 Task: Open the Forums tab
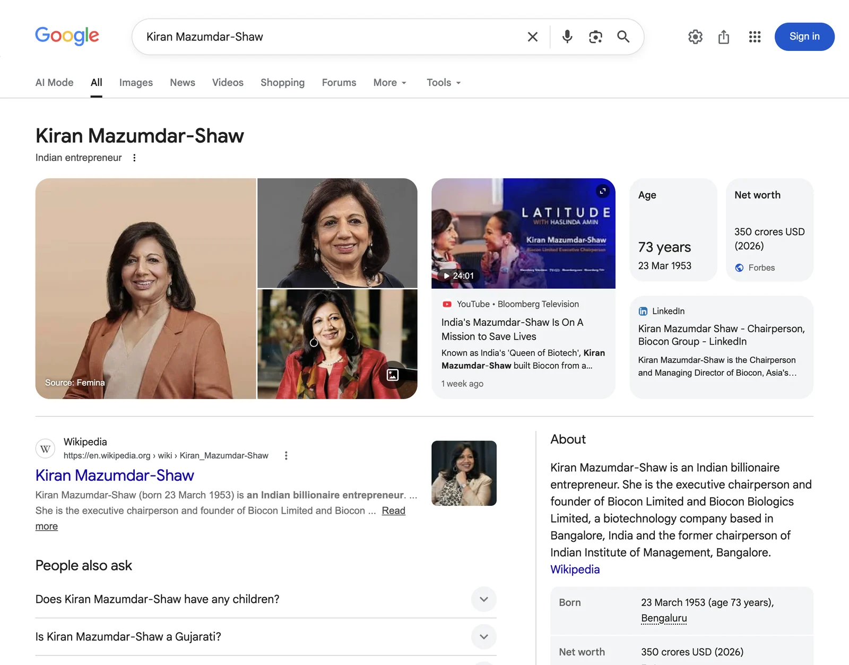[339, 82]
